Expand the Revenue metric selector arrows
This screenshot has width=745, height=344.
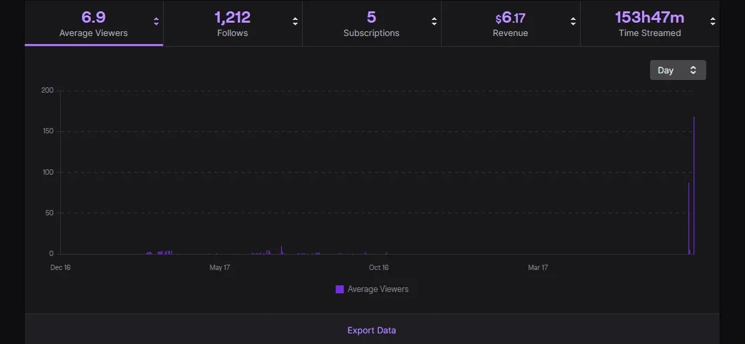(573, 21)
